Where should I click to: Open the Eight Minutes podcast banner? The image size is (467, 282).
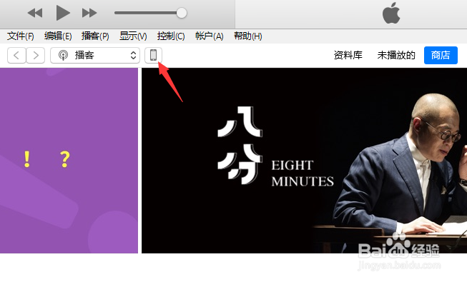click(304, 161)
